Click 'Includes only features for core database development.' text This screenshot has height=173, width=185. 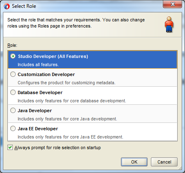coord(72,101)
